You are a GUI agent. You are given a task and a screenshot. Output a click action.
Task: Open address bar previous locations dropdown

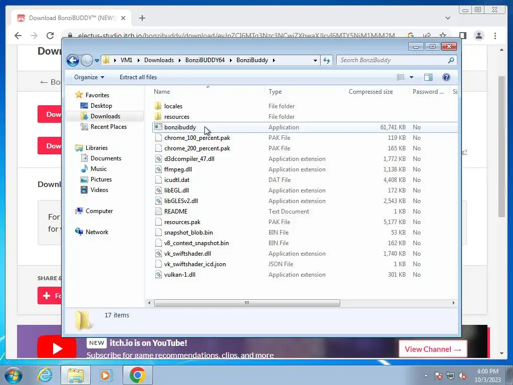[x=315, y=61]
